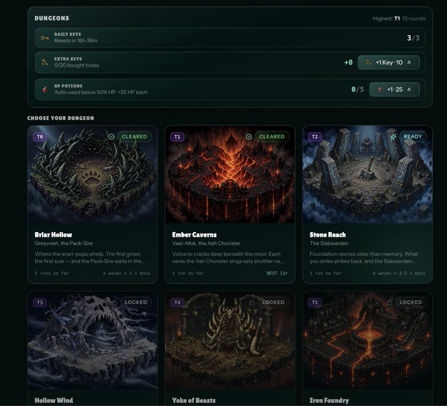Open the Ember Caverns dungeon artwork
Viewport: 447px width, 406px height.
coord(230,174)
